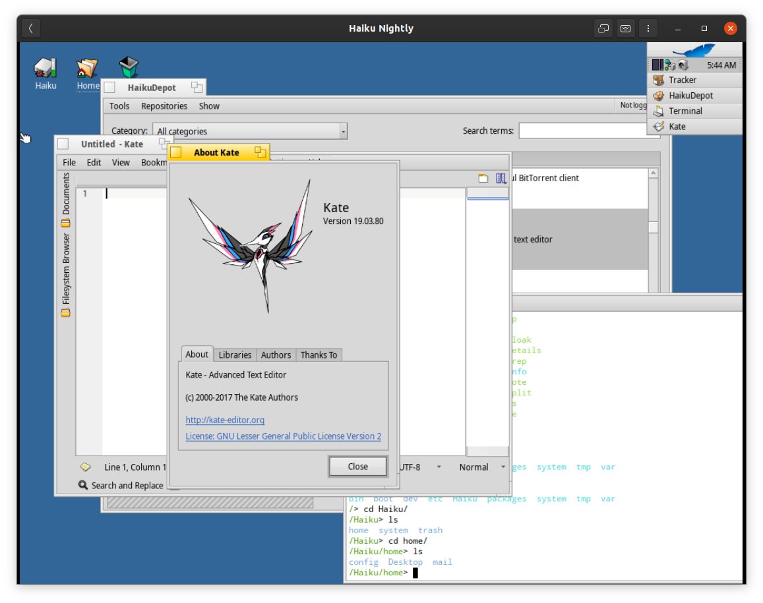
Task: Open Kate's Documents sidebar panel
Action: pyautogui.click(x=66, y=199)
